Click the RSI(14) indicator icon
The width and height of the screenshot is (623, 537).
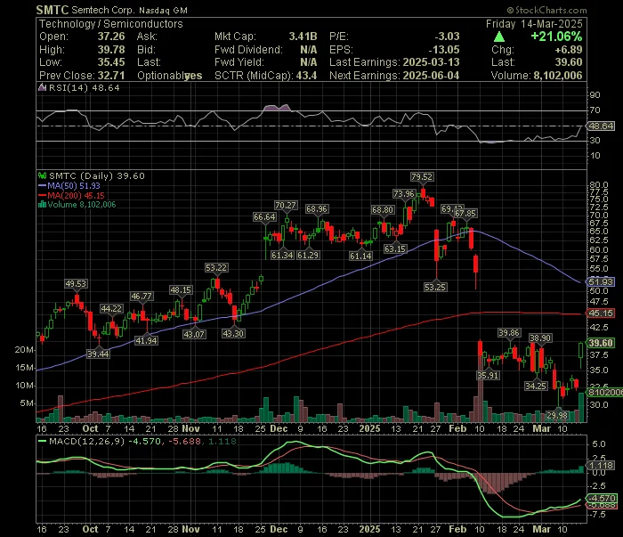pyautogui.click(x=42, y=87)
